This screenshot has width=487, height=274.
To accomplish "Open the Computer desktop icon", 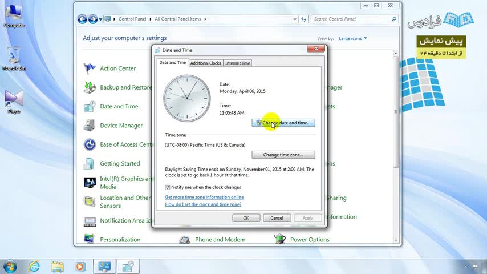I will [14, 15].
